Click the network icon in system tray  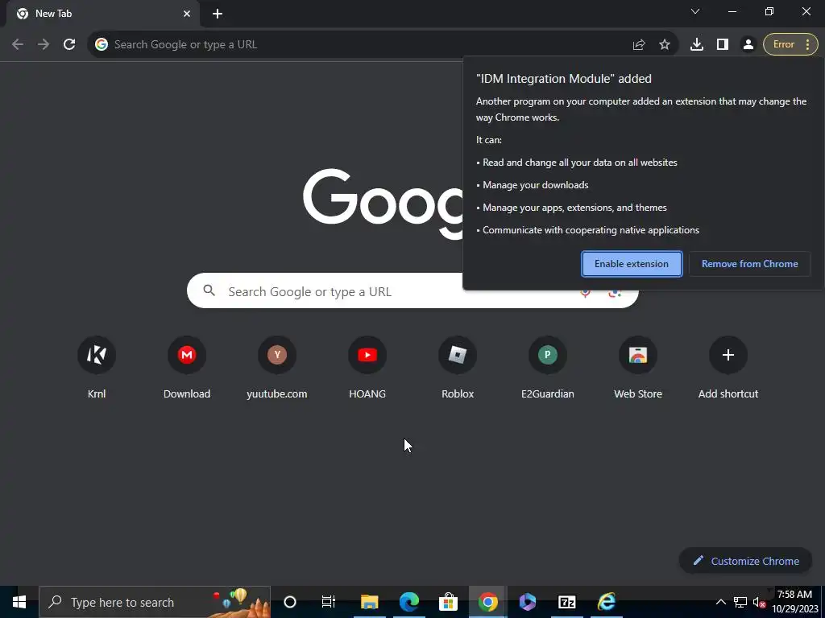(740, 602)
